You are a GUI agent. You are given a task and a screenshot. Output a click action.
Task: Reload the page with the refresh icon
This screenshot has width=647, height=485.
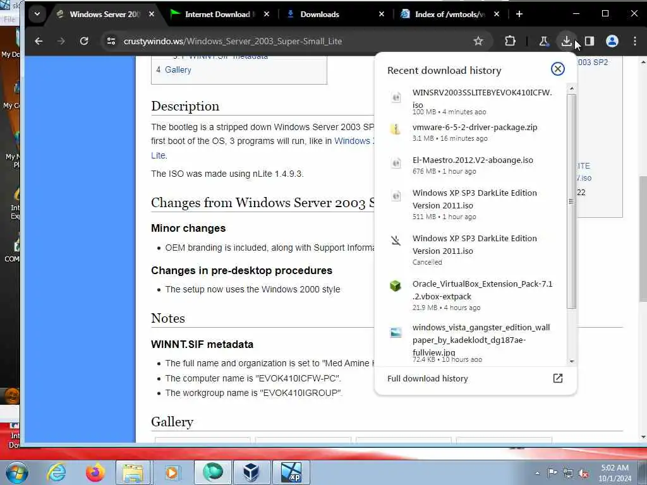coord(84,41)
